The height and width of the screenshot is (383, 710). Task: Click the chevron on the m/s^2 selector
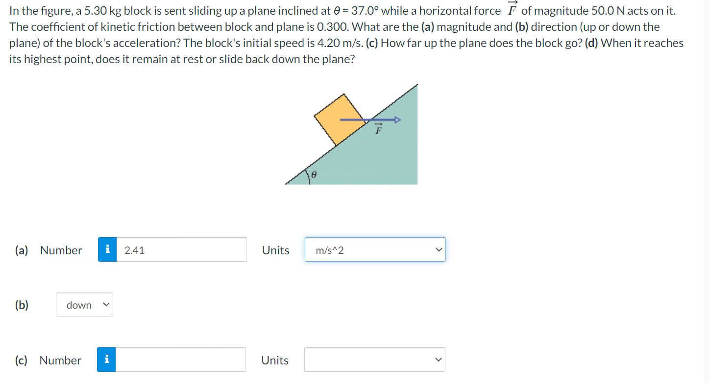pyautogui.click(x=438, y=249)
